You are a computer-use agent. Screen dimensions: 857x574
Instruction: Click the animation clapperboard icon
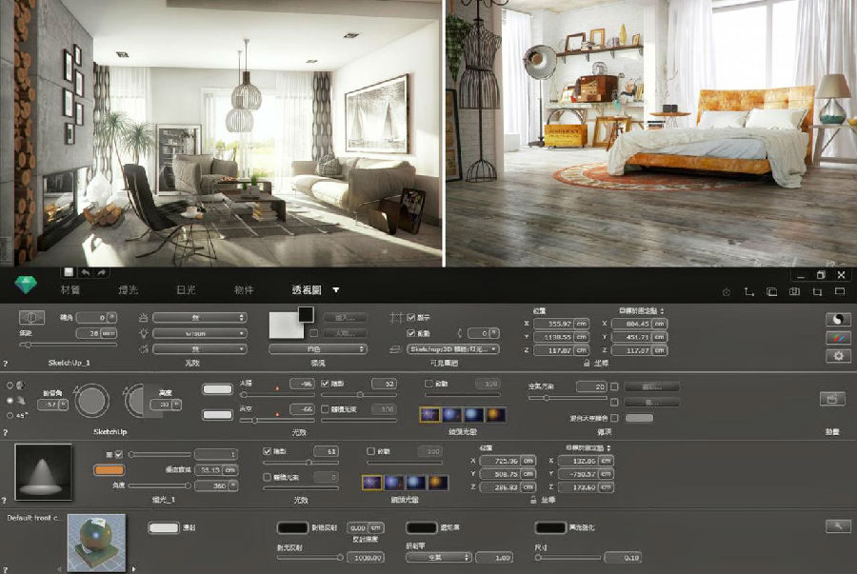(831, 398)
